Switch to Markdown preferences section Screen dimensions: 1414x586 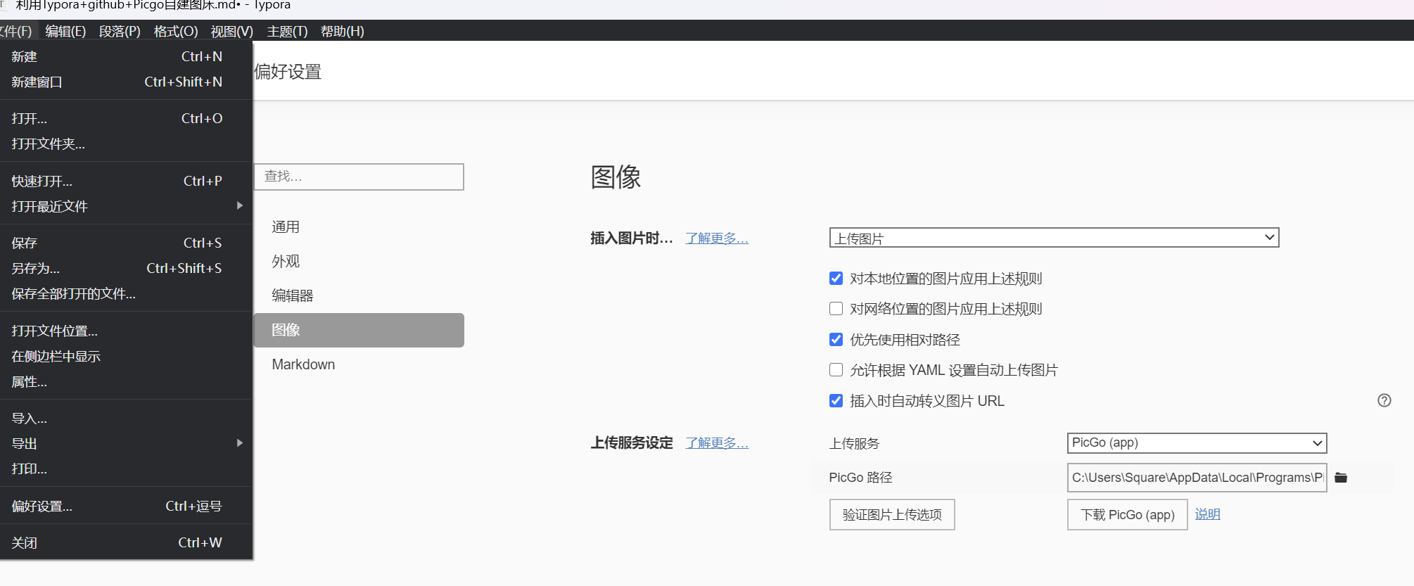pos(359,364)
